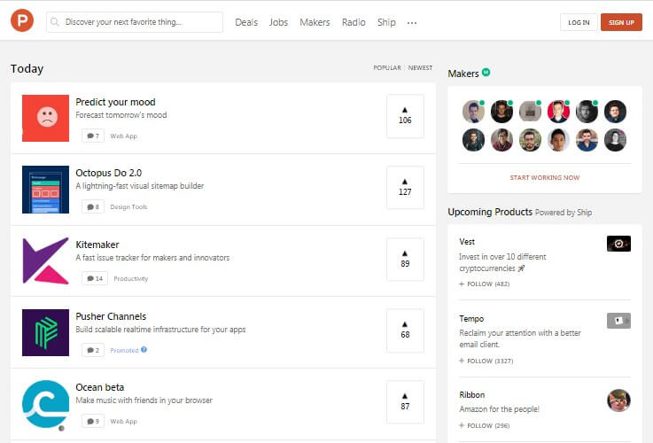Open comments for Pusher Channels
Image resolution: width=653 pixels, height=443 pixels.
(x=93, y=350)
